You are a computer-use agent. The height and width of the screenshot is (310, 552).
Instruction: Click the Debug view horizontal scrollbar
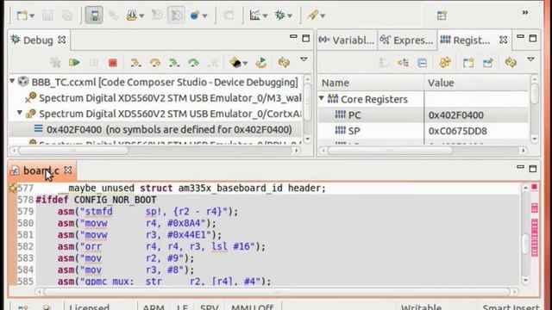tap(73, 151)
